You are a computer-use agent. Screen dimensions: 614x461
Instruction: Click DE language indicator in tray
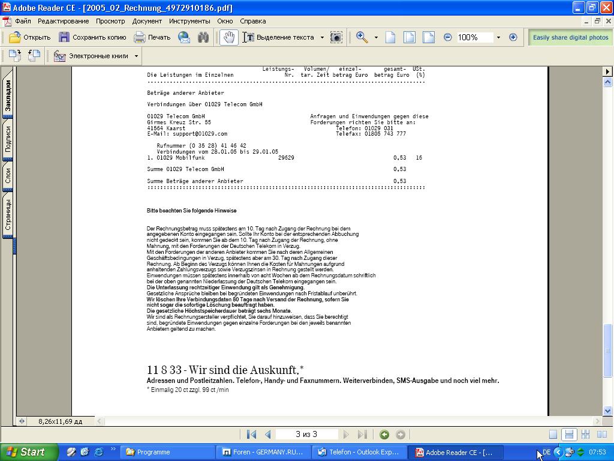pos(546,452)
